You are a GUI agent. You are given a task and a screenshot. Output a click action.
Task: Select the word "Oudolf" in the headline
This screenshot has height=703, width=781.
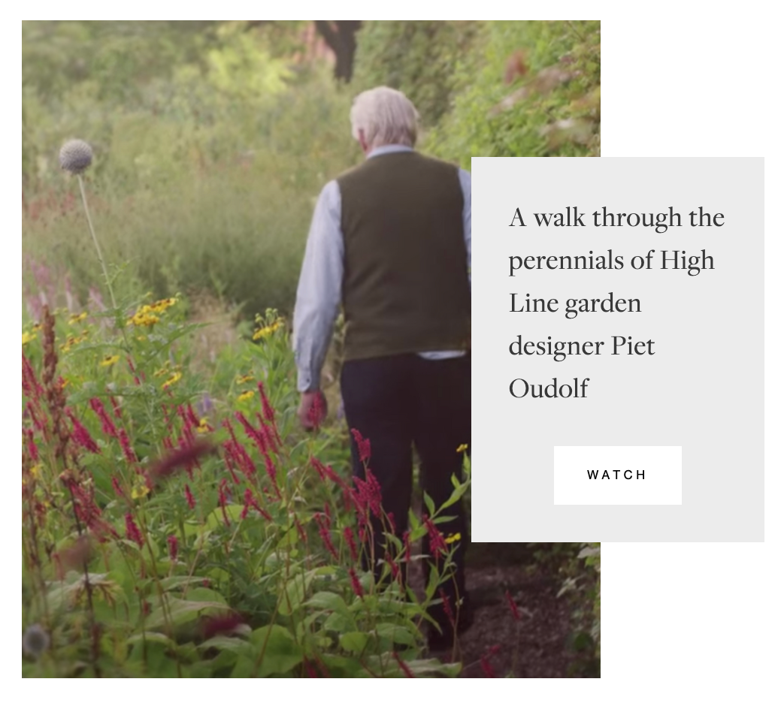click(x=549, y=388)
